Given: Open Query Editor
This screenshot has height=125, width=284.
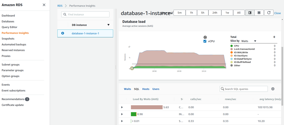Looking at the screenshot, I should pyautogui.click(x=9, y=27).
